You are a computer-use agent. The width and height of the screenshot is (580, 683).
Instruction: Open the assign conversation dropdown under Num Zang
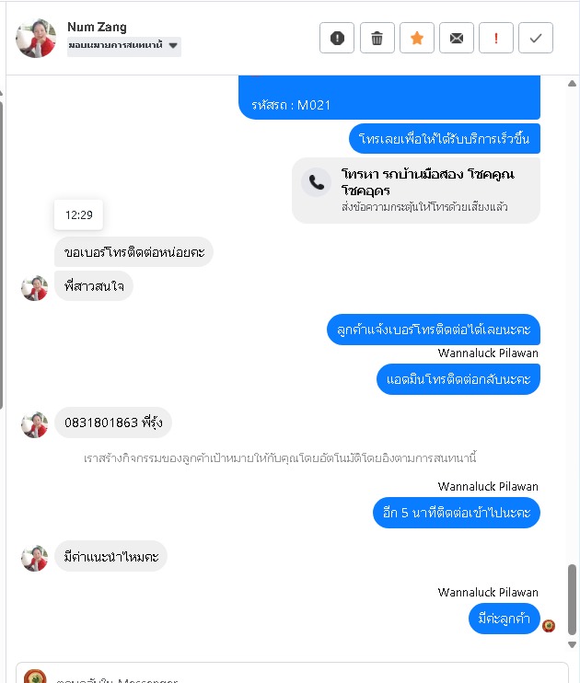(x=123, y=46)
